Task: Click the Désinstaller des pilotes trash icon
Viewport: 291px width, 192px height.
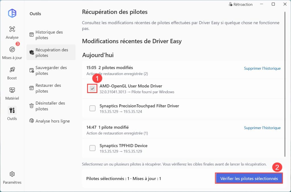Action: coord(32,106)
